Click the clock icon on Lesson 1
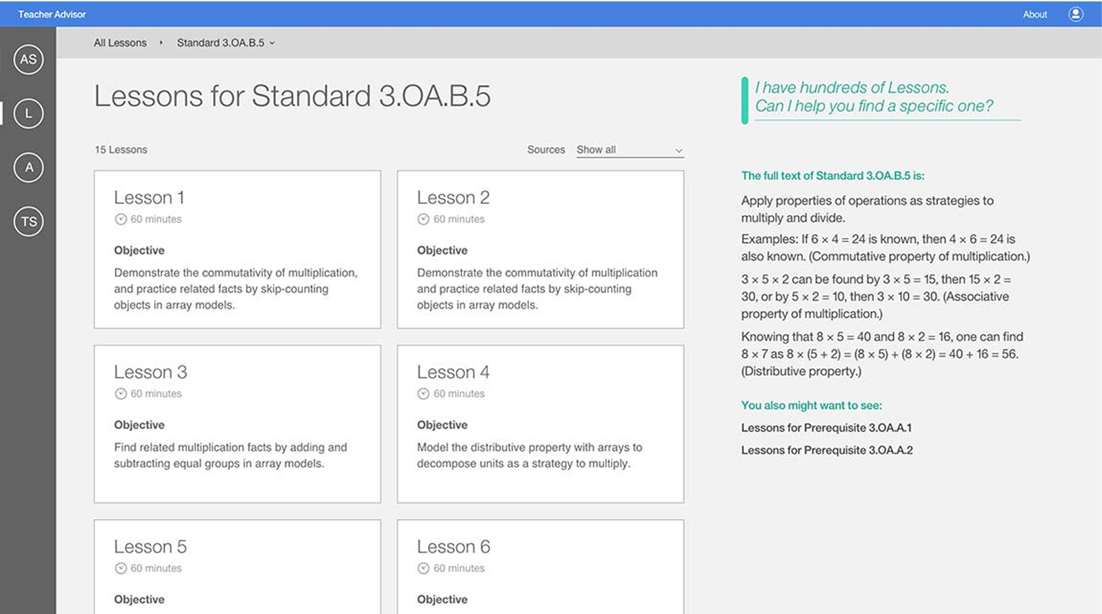This screenshot has height=614, width=1102. (x=121, y=219)
